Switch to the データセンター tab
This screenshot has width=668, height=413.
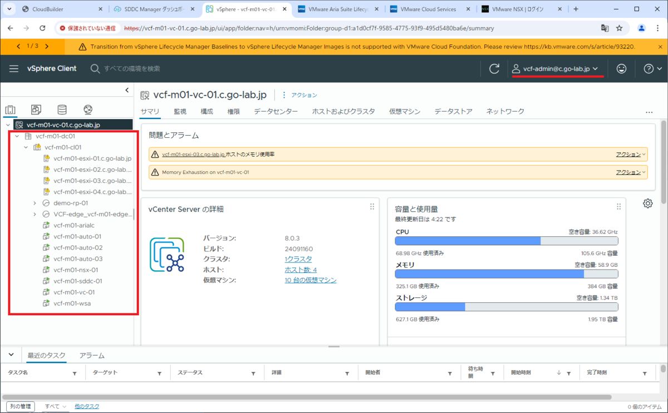click(276, 111)
